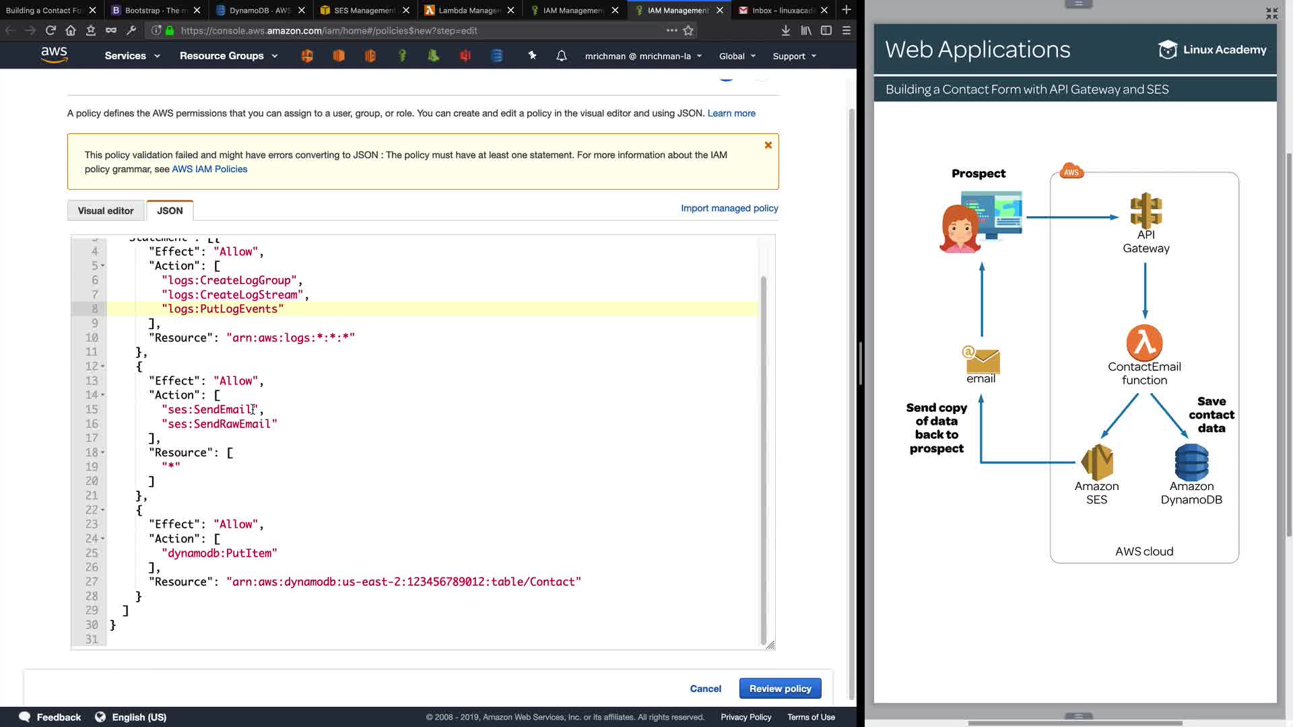
Task: Click the Firefox hamburger menu icon
Action: click(x=847, y=30)
